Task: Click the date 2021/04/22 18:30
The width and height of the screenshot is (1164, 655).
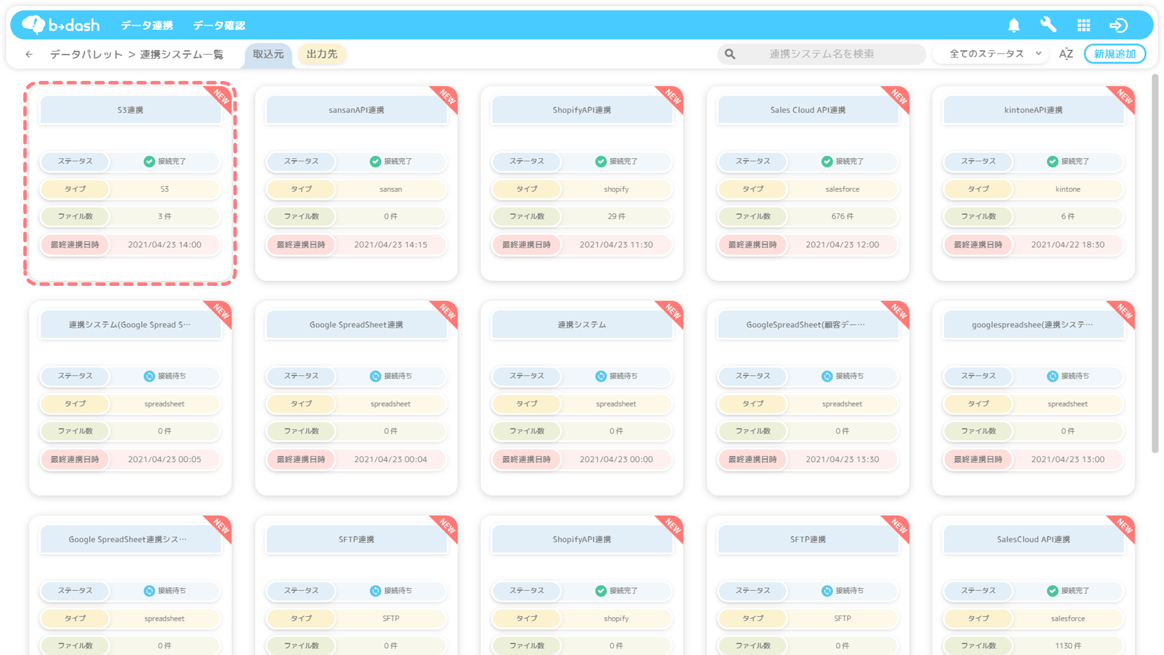Action: [x=1068, y=245]
